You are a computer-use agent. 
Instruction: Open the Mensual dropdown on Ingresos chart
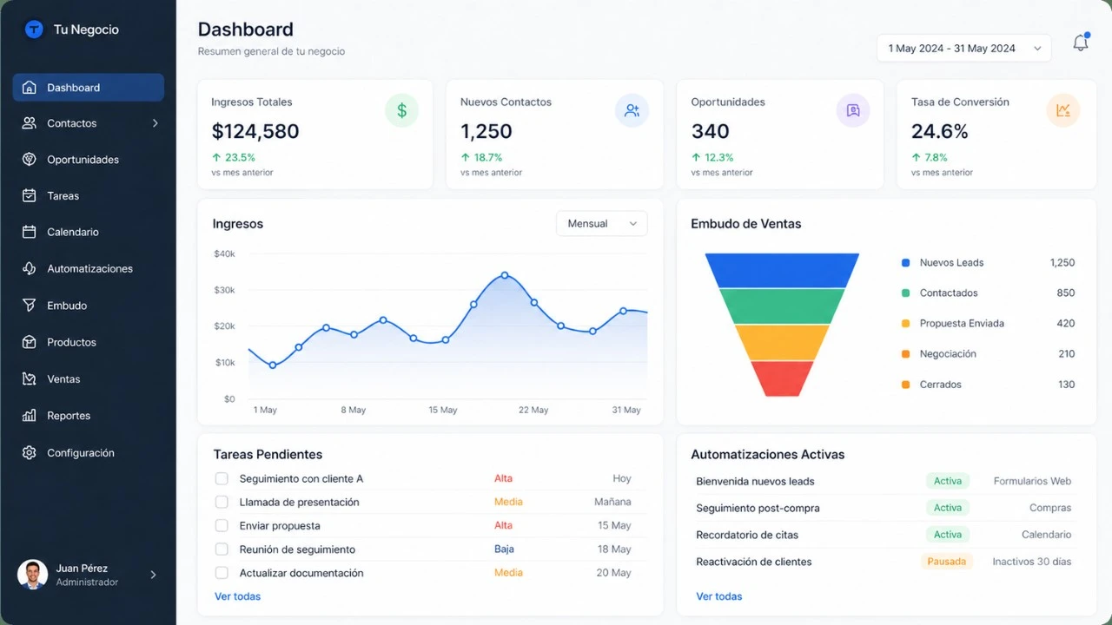pyautogui.click(x=601, y=223)
